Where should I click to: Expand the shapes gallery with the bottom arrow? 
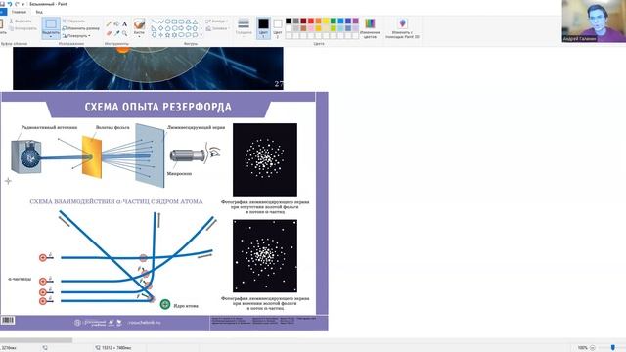tap(201, 35)
